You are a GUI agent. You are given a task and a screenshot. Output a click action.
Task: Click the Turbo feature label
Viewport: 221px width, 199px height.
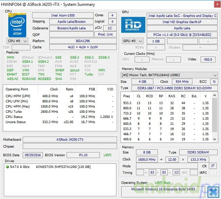pyautogui.click(x=89, y=74)
